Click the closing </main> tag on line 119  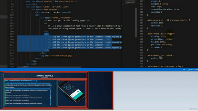coord(25,67)
